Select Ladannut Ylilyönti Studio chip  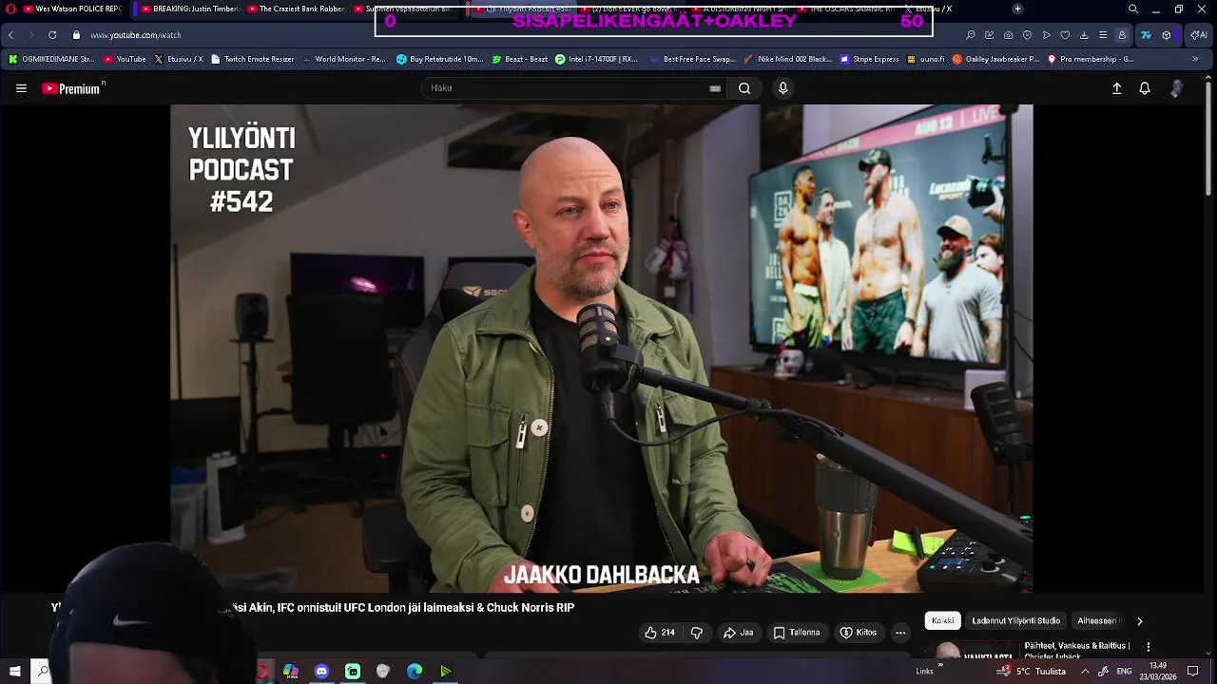click(x=1015, y=620)
